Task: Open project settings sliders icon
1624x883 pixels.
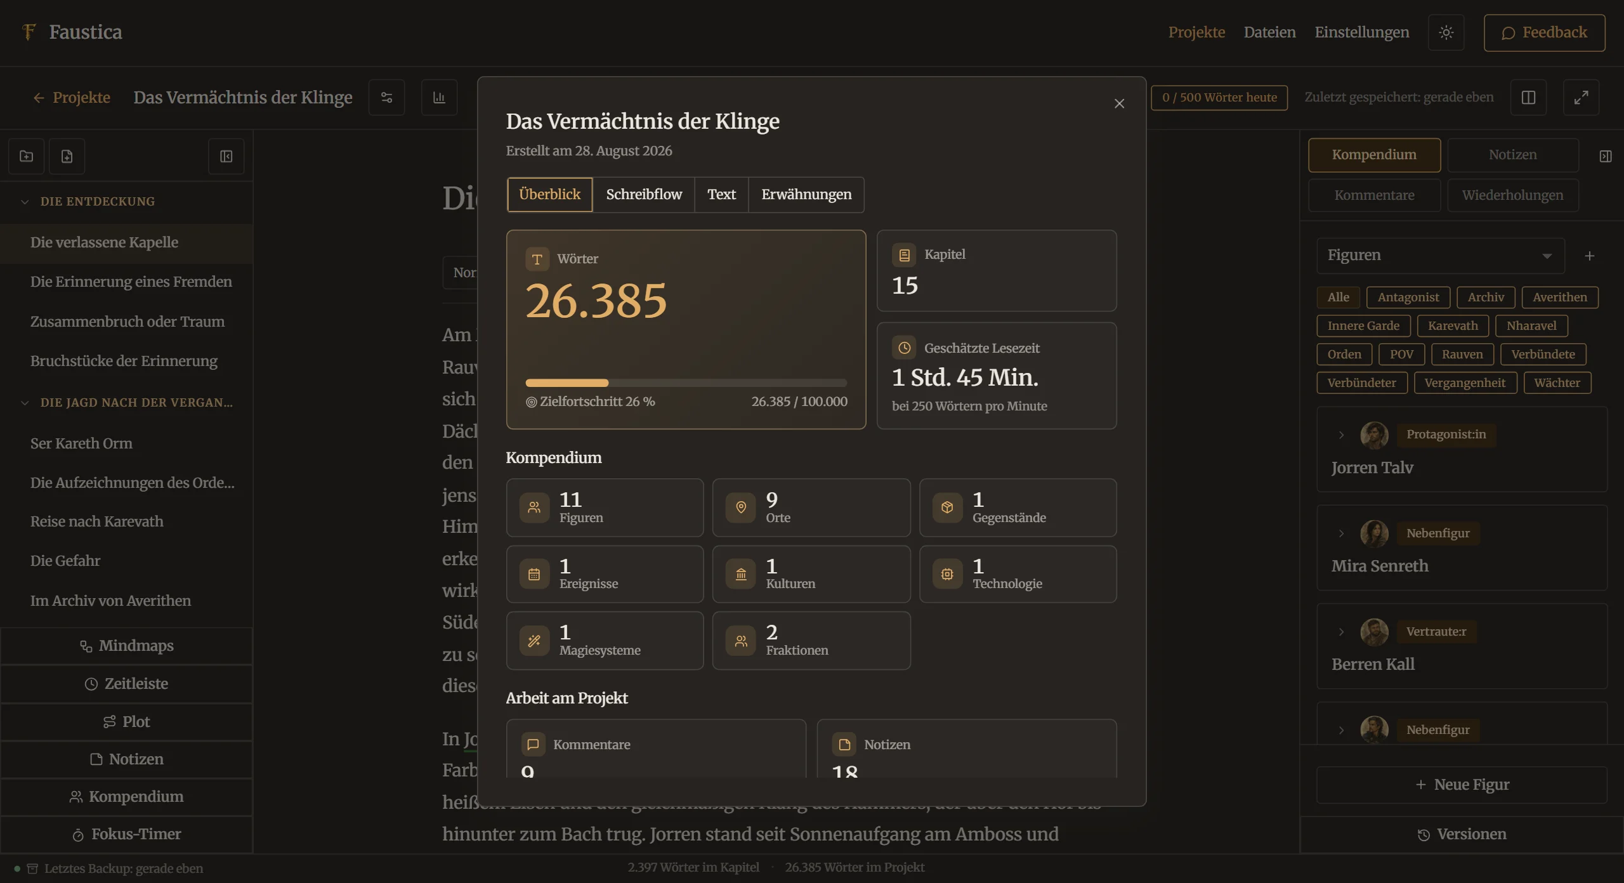Action: pos(386,97)
